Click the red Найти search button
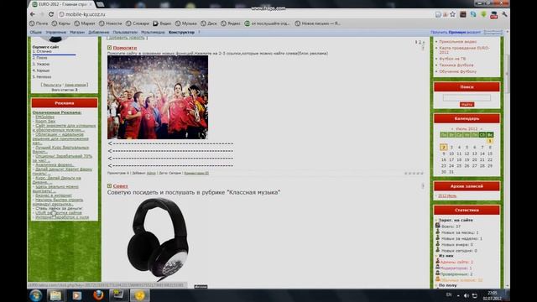 pos(467,104)
